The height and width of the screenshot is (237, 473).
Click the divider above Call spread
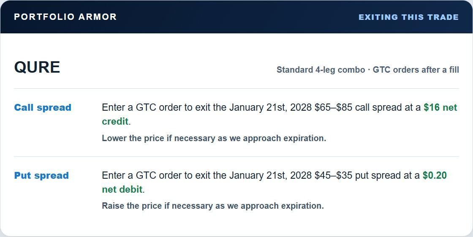pyautogui.click(x=236, y=88)
